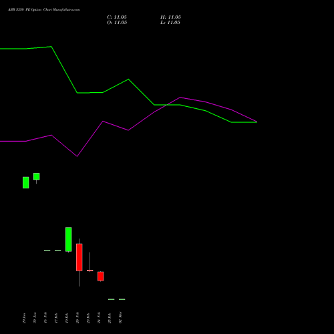Click the '19 Feb' date label

[x=67, y=318]
